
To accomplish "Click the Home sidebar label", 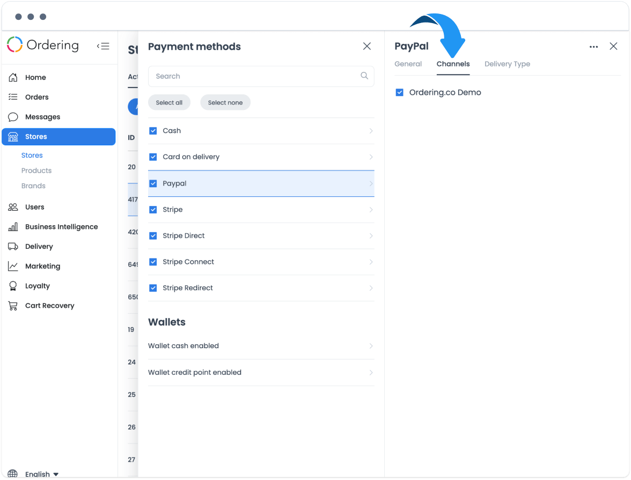I will pyautogui.click(x=35, y=77).
